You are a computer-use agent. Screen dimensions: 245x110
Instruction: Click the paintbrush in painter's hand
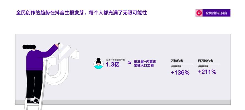59,43
